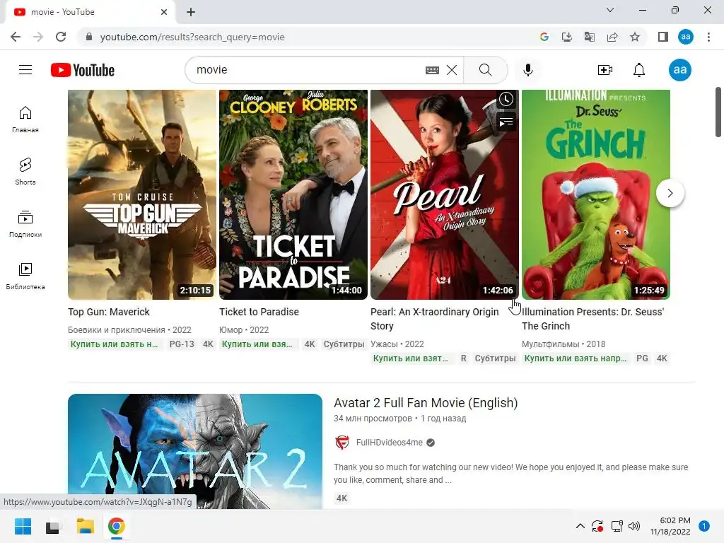Open Chrome from the taskbar
Image resolution: width=724 pixels, height=543 pixels.
(x=117, y=526)
